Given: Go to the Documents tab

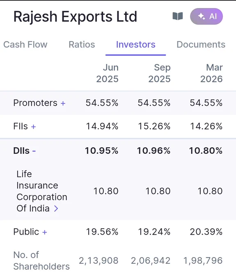Looking at the screenshot, I should (201, 44).
